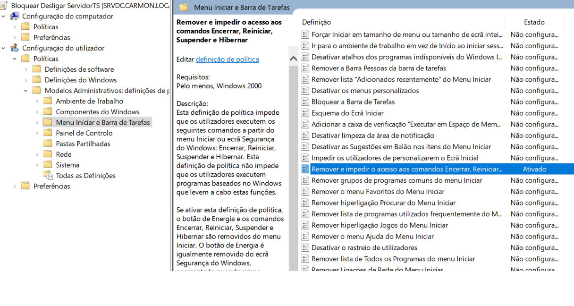Click policy icon for "Remover hiperligação Procurar"
The width and height of the screenshot is (574, 306).
[x=305, y=203]
